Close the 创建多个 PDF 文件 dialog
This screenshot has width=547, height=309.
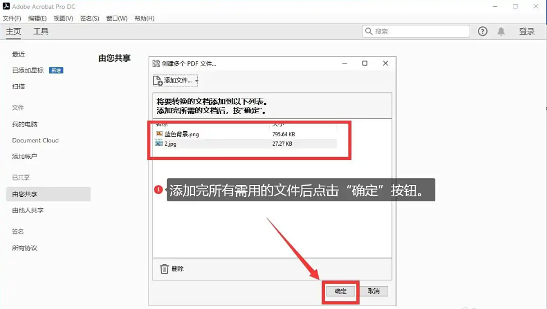point(385,63)
